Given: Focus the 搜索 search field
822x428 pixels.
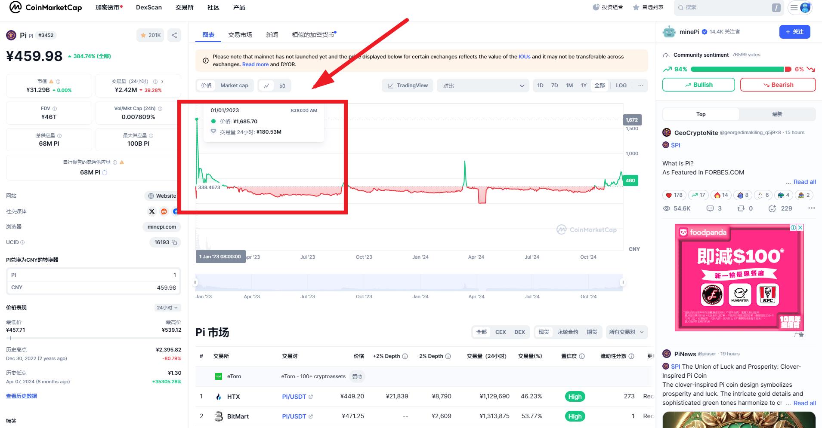Looking at the screenshot, I should tap(728, 7).
